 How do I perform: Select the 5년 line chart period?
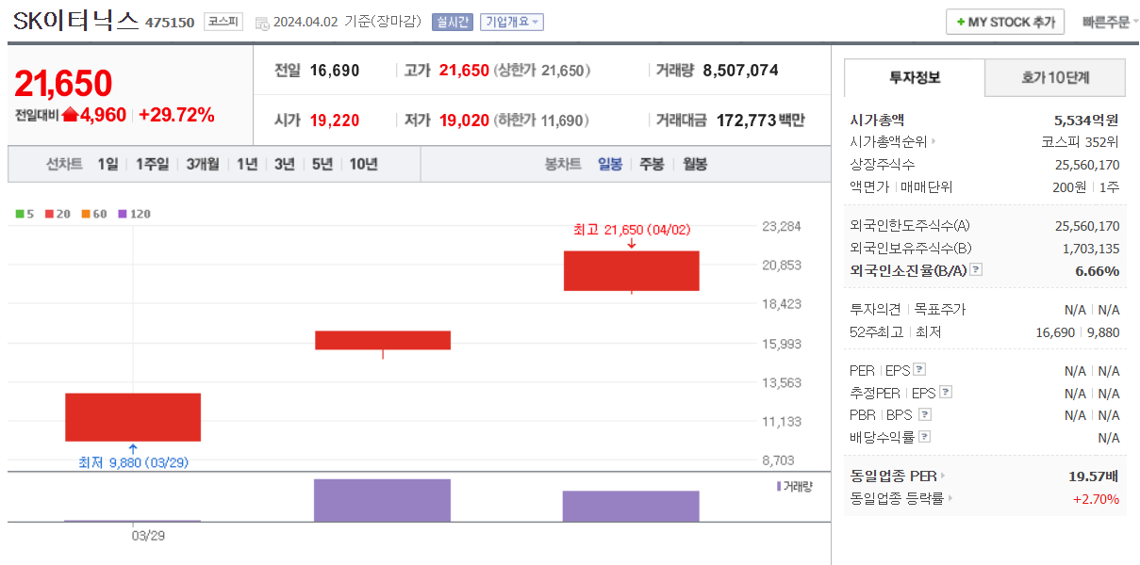[322, 164]
